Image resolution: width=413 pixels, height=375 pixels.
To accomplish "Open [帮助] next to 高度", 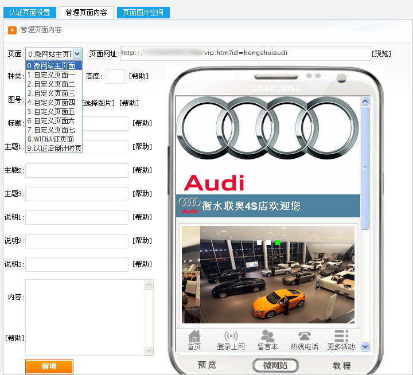I will pos(139,76).
